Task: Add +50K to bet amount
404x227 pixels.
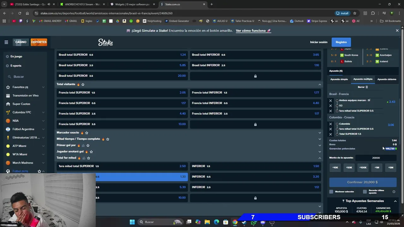Action: [x=349, y=167]
